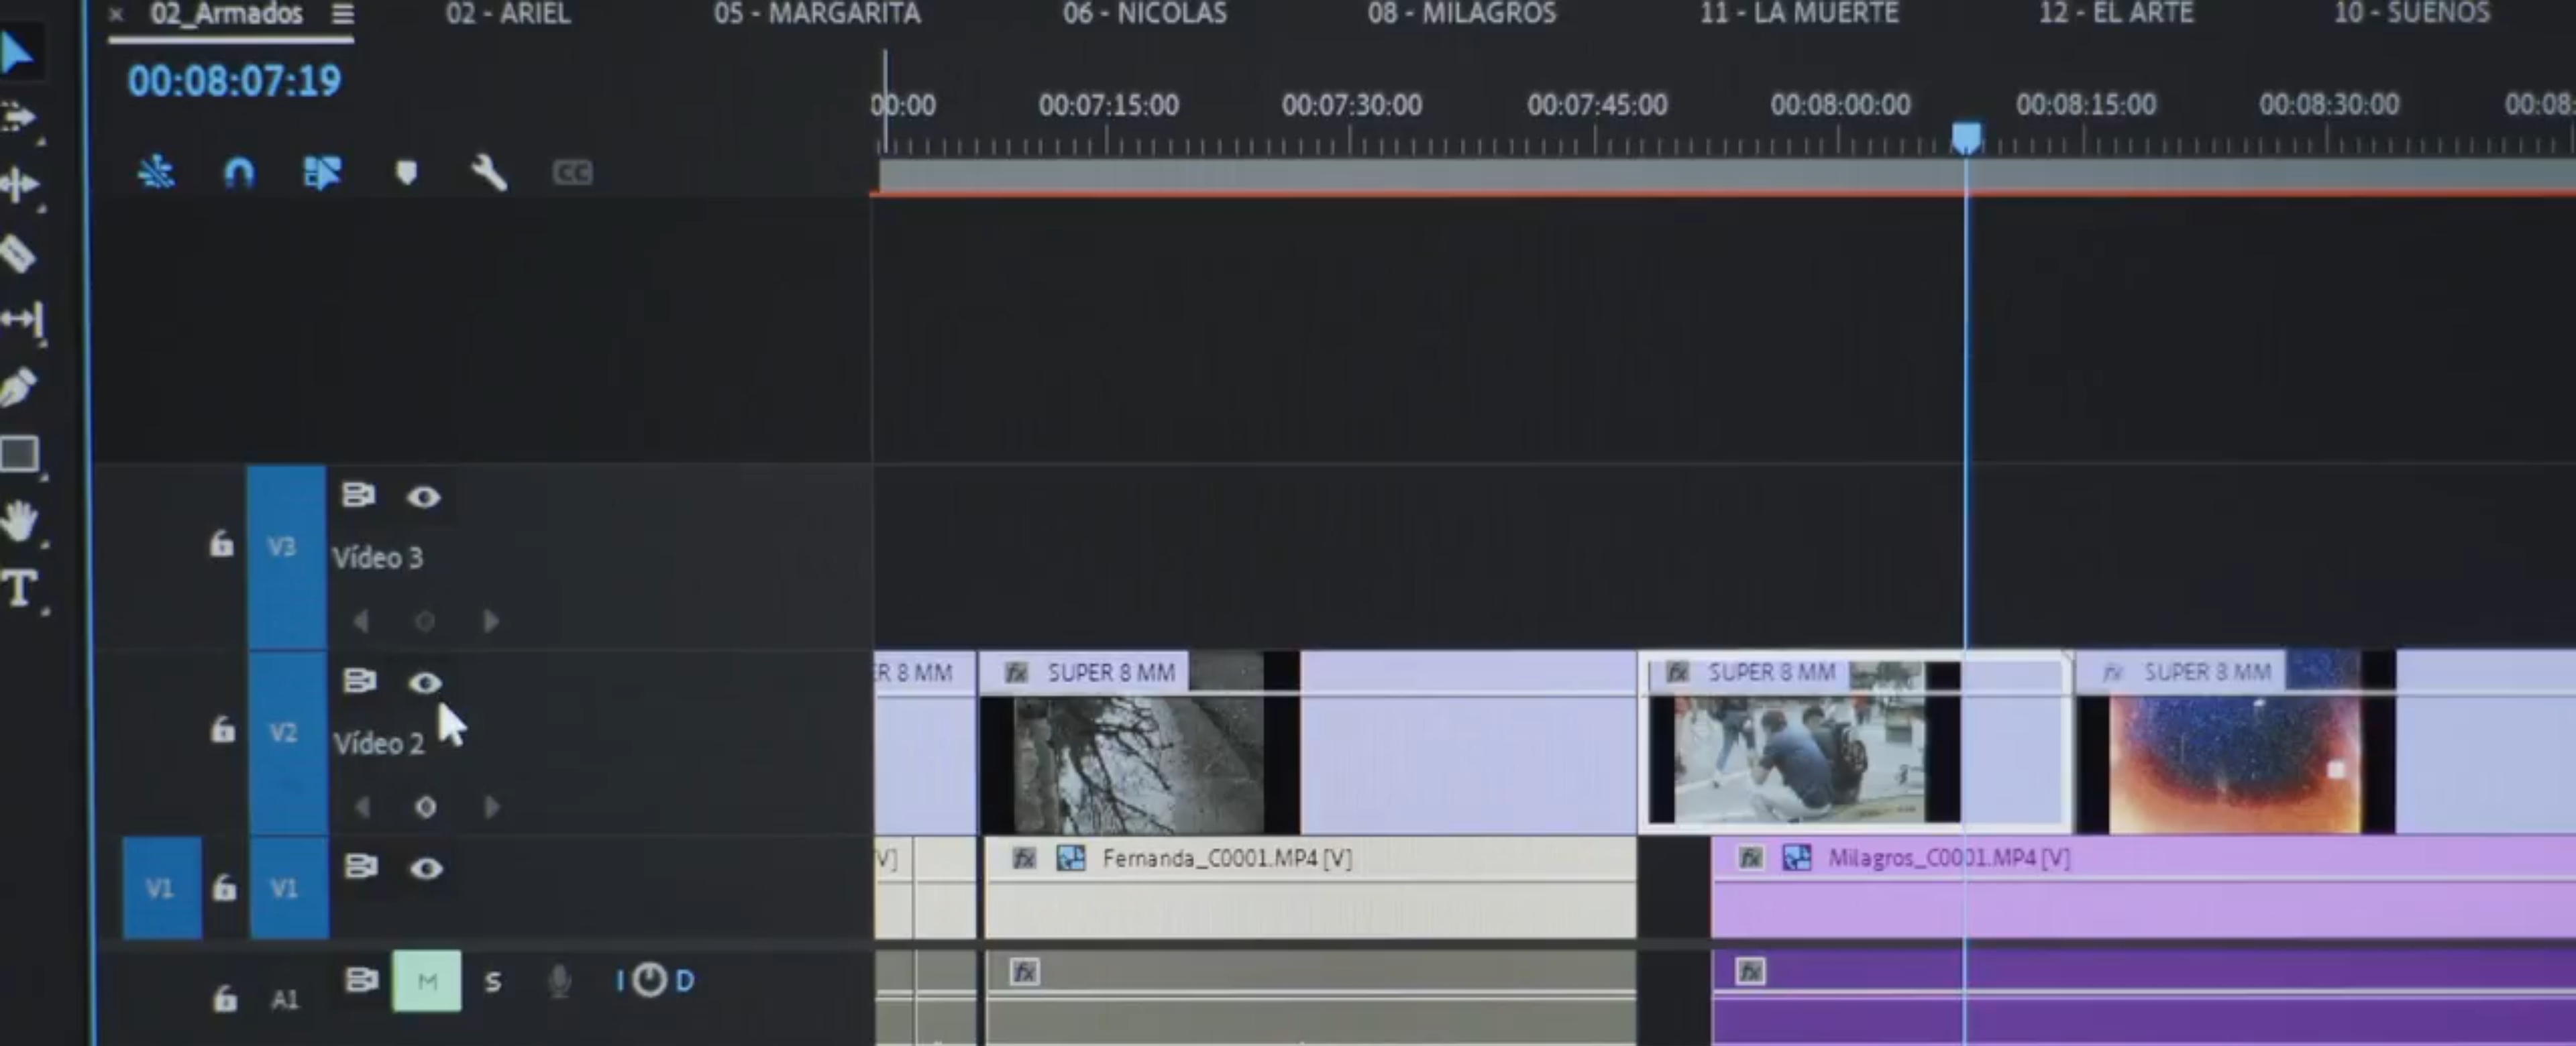Click fx badge on Fernanda_C0001.MP4 clip
The width and height of the screenshot is (2576, 1046).
click(x=1023, y=858)
